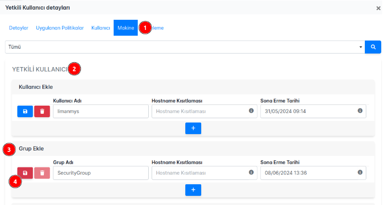Click the Kullanıcı Adı field with limanmys
Viewport: 387px width, 205px height.
(101, 111)
